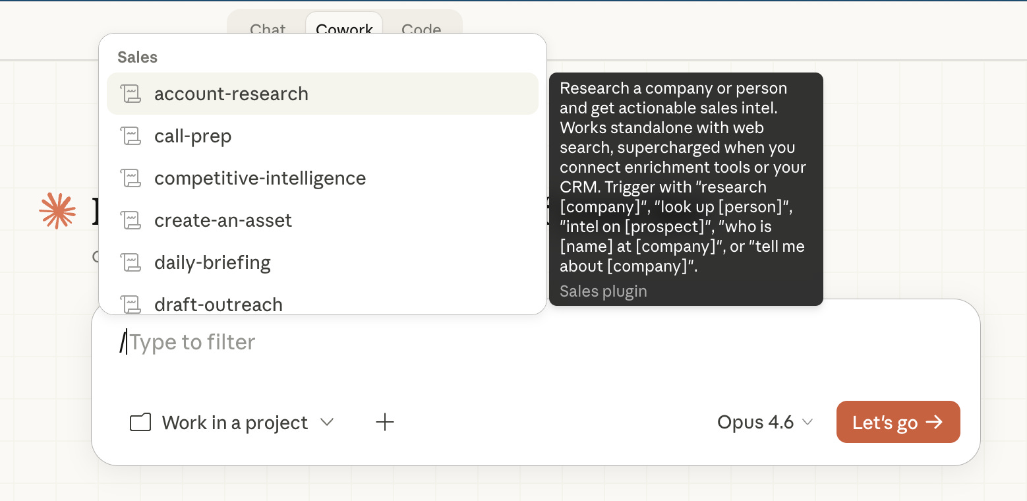Screen dimensions: 1027x501
Task: Switch to the Chat tab
Action: coord(268,30)
